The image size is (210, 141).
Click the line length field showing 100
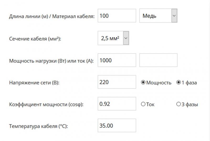[x=117, y=16]
